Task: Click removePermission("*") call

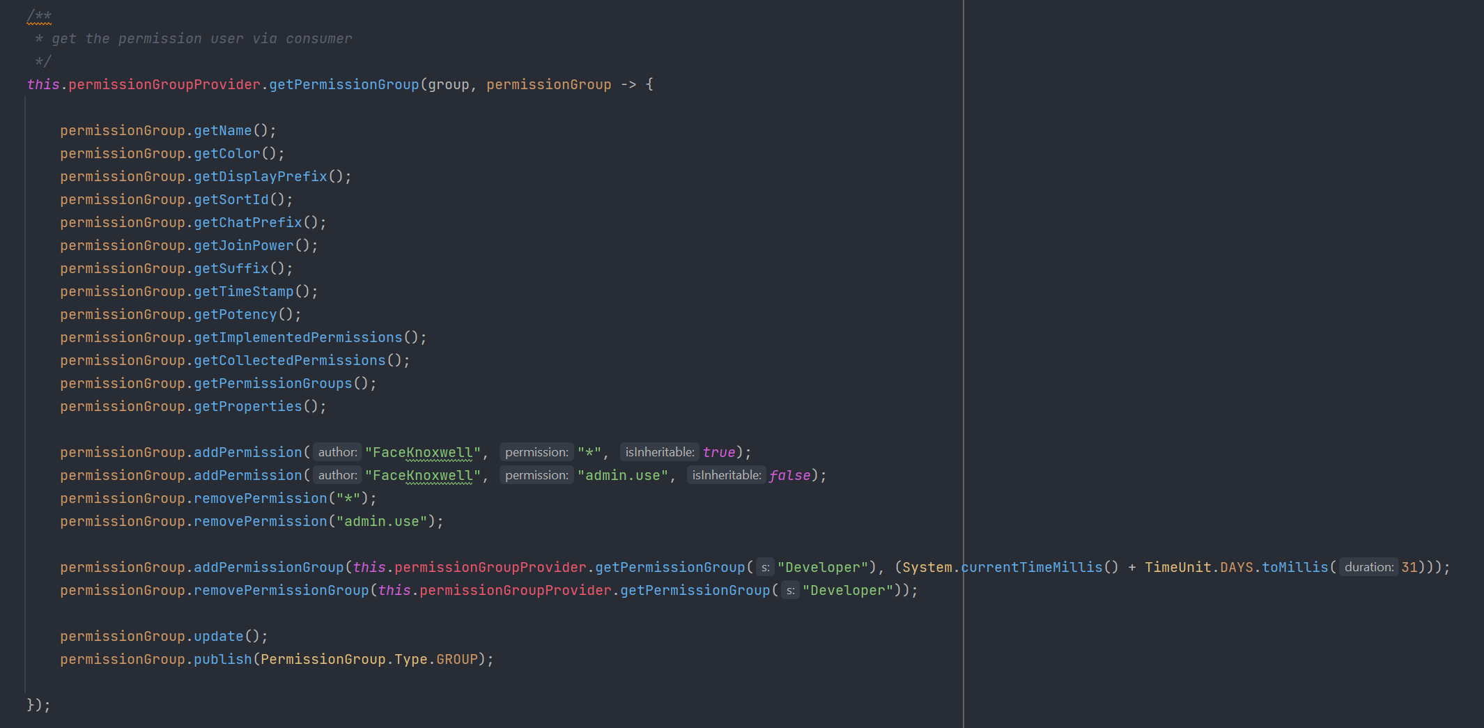Action: (x=281, y=498)
